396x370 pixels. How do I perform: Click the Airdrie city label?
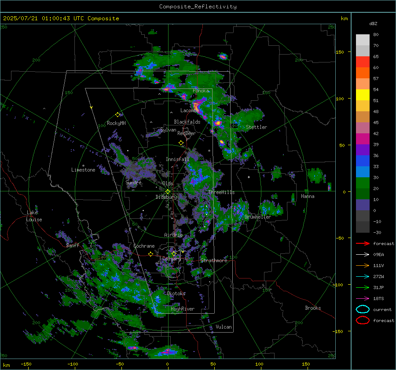[x=173, y=235]
